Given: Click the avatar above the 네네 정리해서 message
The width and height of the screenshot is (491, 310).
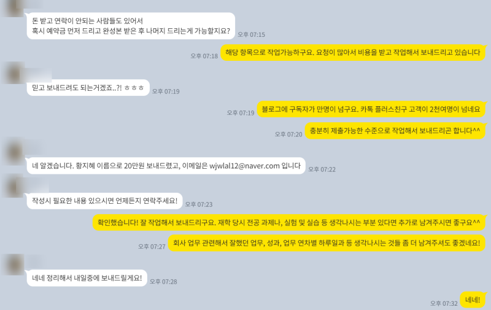Looking at the screenshot, I should [x=13, y=265].
